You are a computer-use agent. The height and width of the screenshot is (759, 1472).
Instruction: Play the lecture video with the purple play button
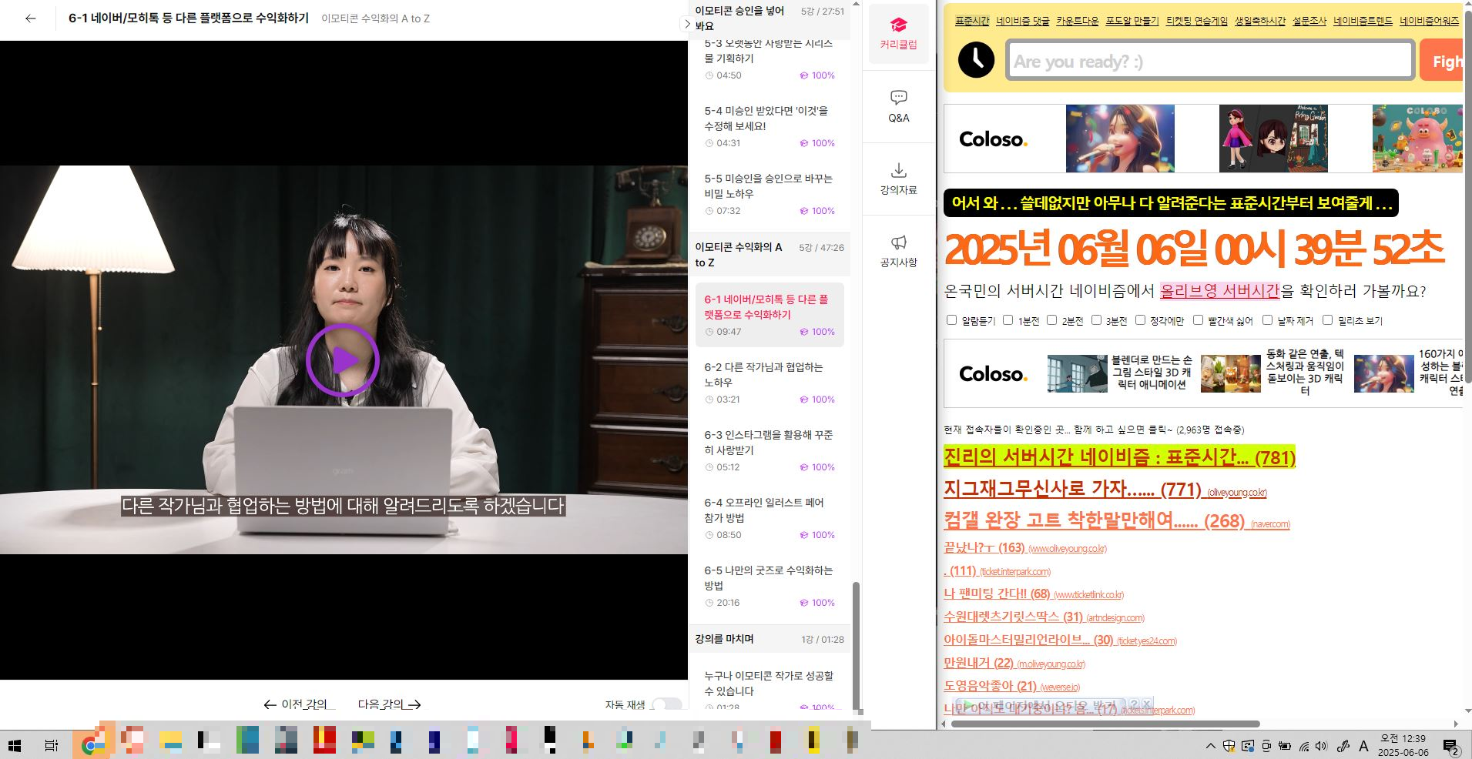343,359
